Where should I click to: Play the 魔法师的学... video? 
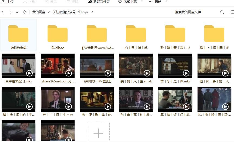(x=29, y=107)
